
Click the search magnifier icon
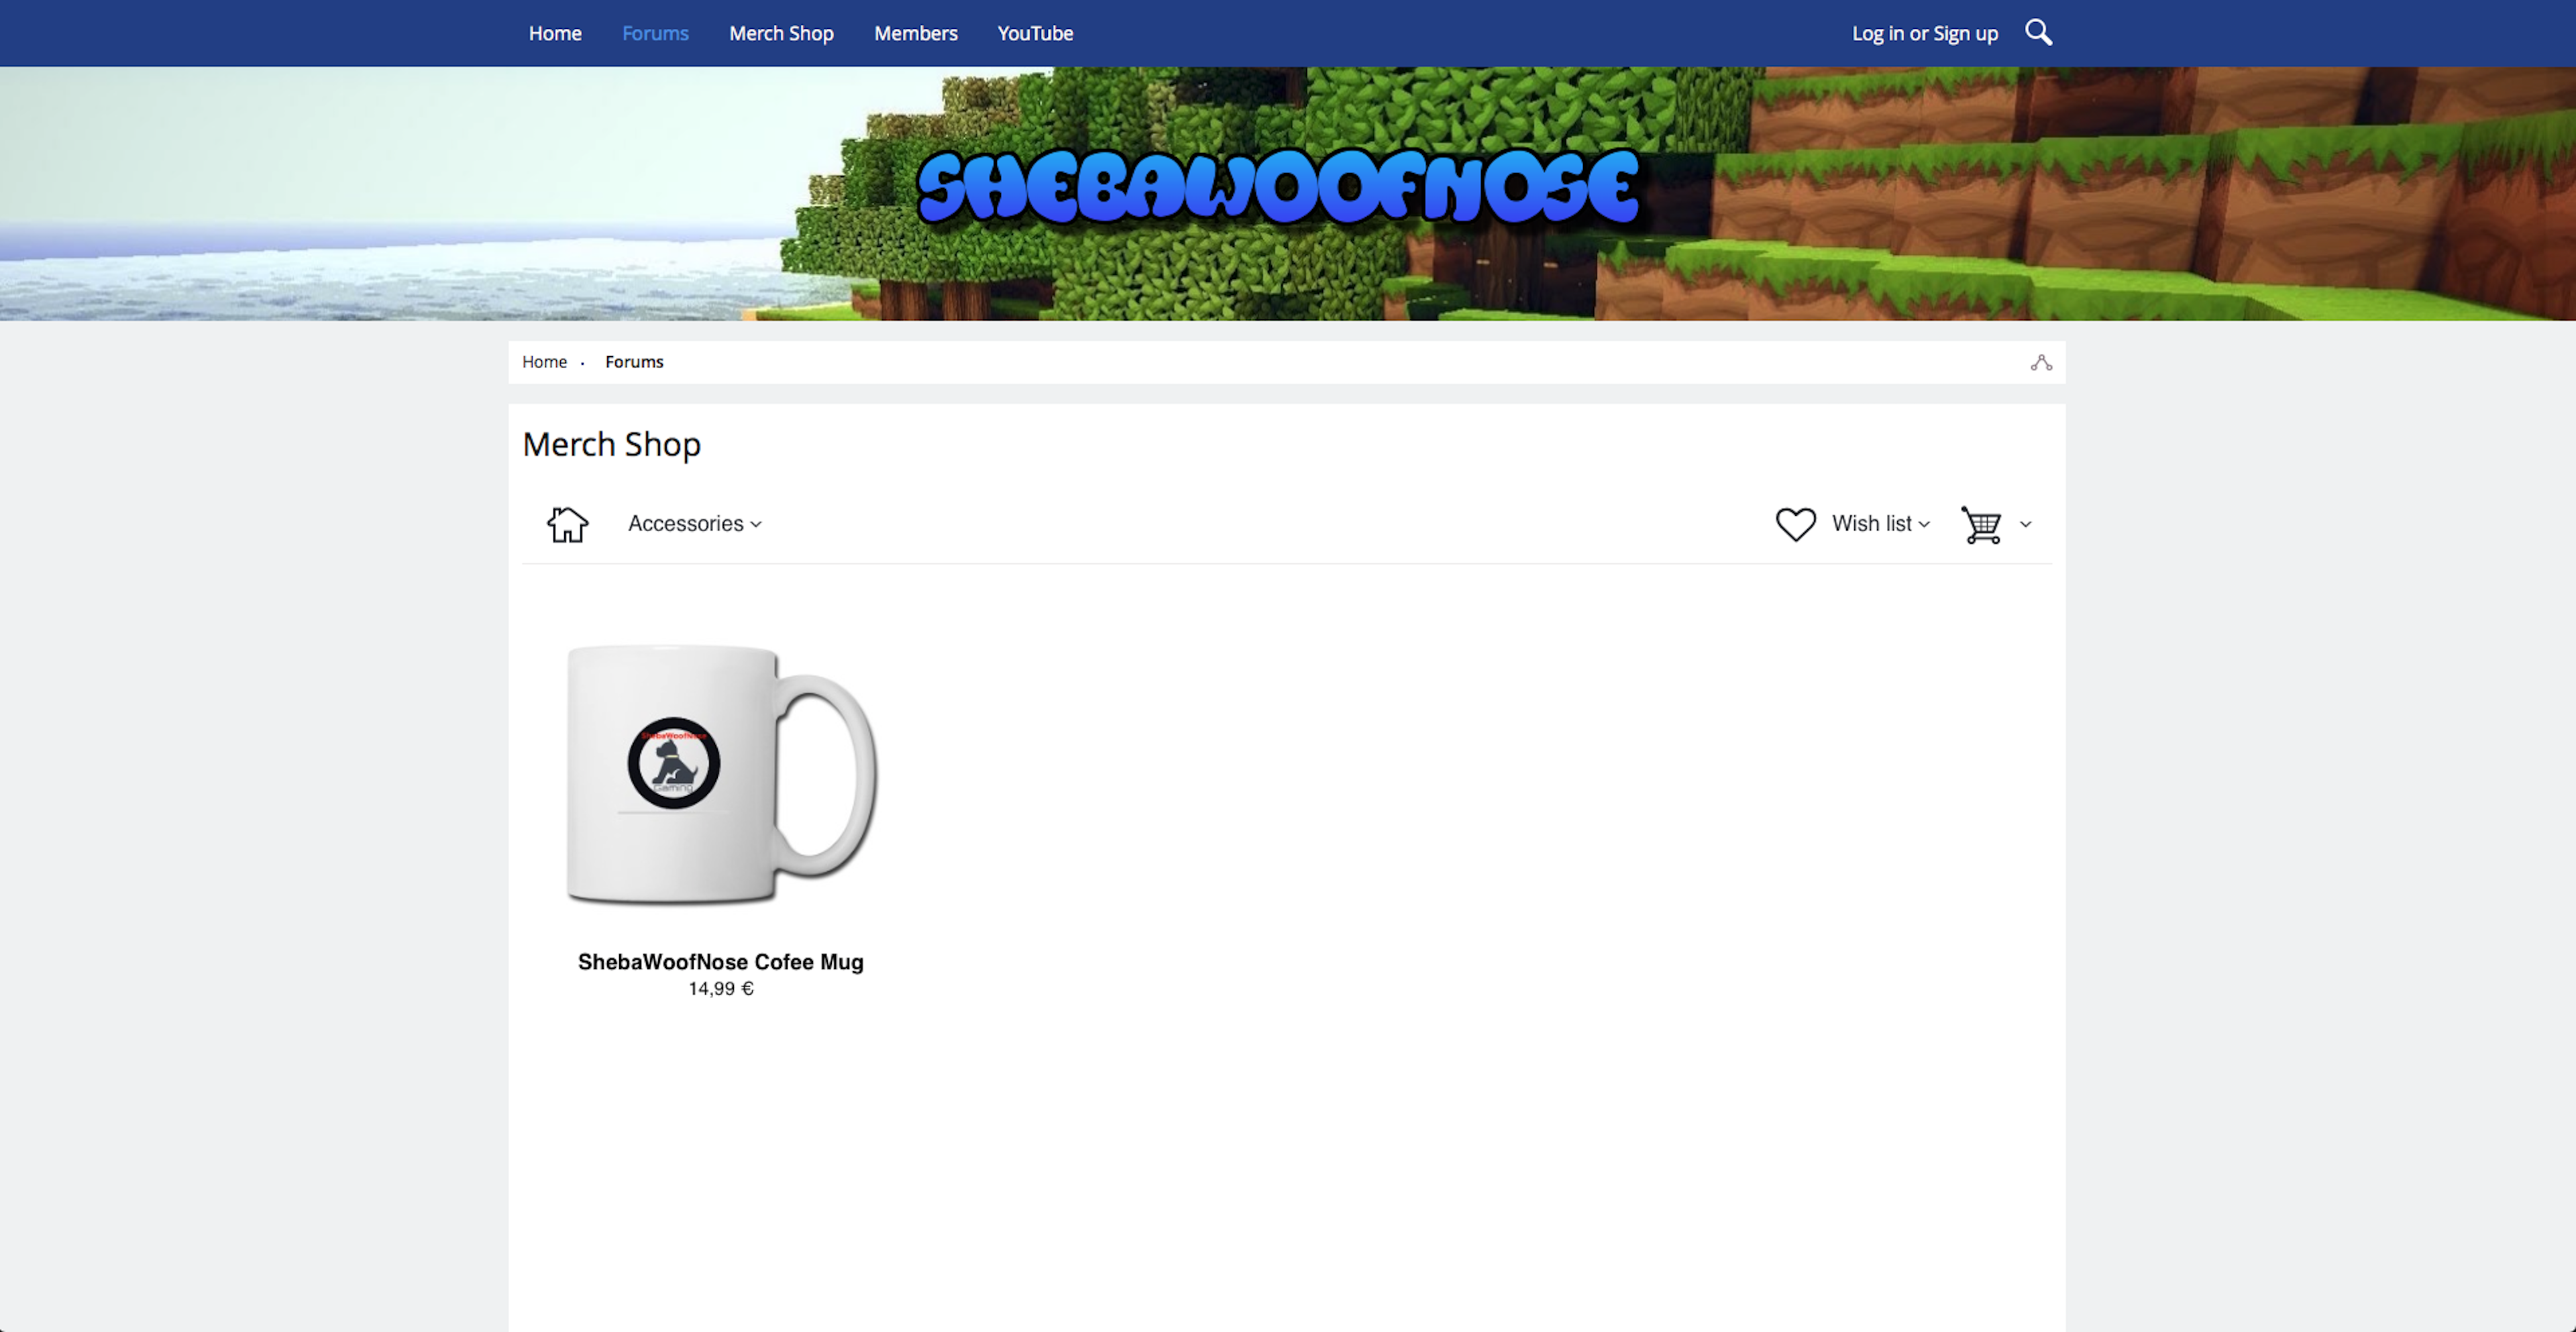[2038, 33]
